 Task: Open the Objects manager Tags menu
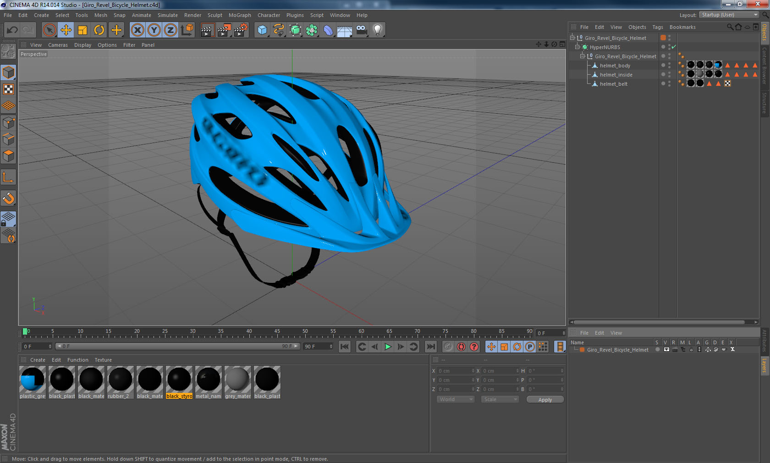coord(657,27)
